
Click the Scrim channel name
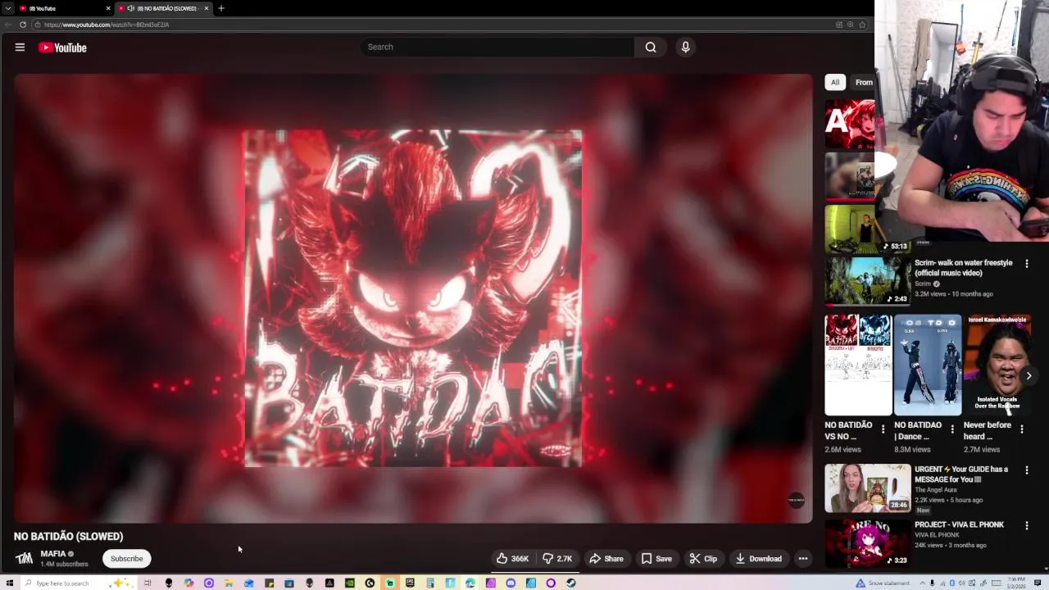[x=923, y=284]
